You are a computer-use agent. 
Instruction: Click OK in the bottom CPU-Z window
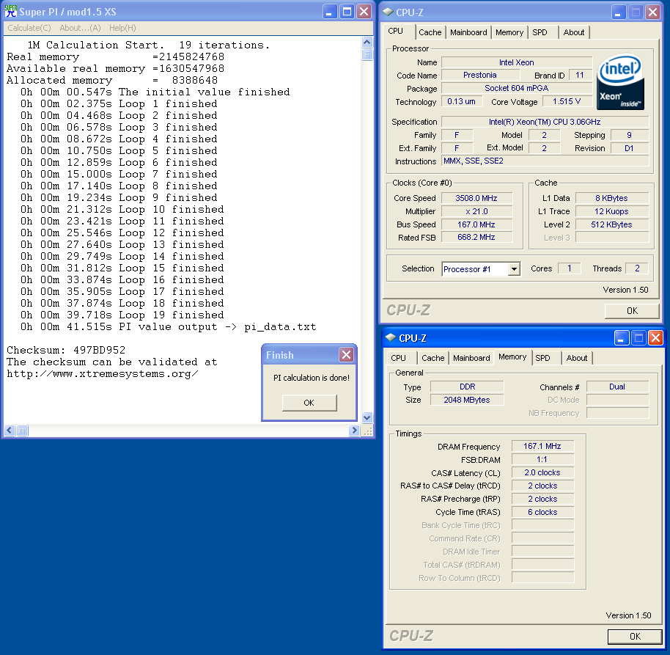click(635, 637)
